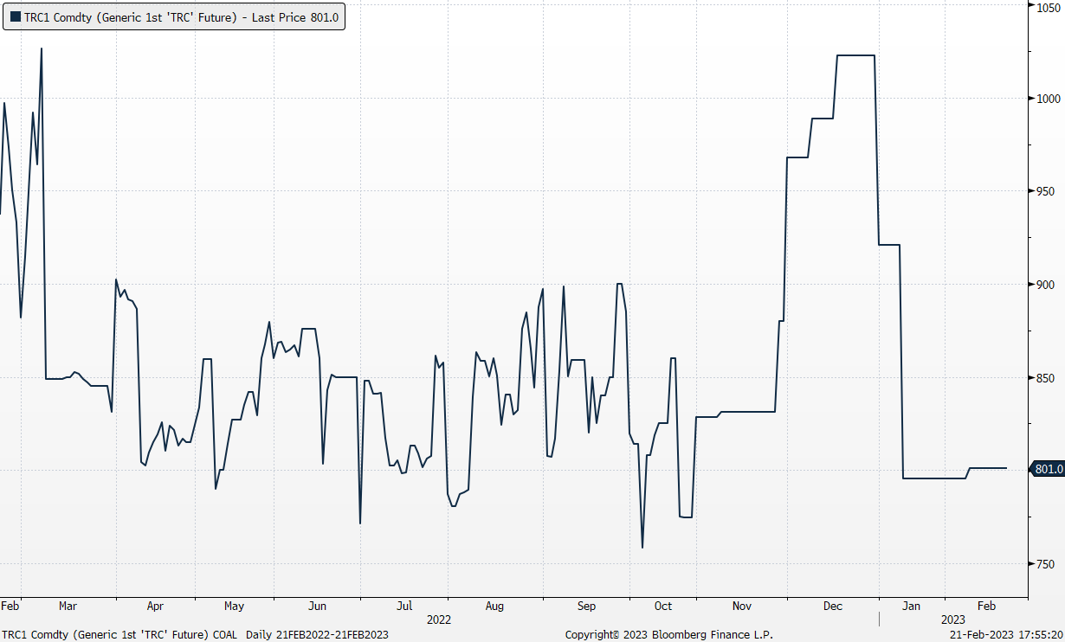
Task: Click the TRC1 Comdty legend color square
Action: click(x=15, y=17)
